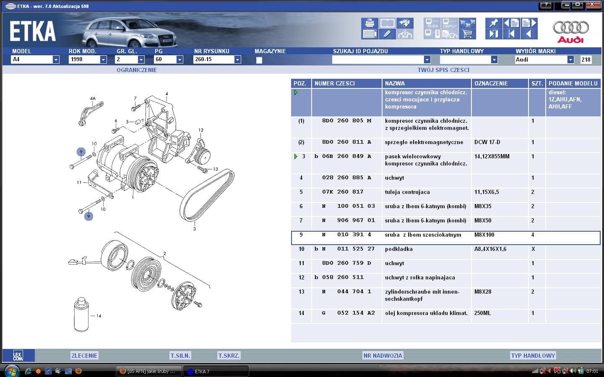The image size is (604, 377).
Task: Click part number N 100 051 03
Action: tap(348, 206)
